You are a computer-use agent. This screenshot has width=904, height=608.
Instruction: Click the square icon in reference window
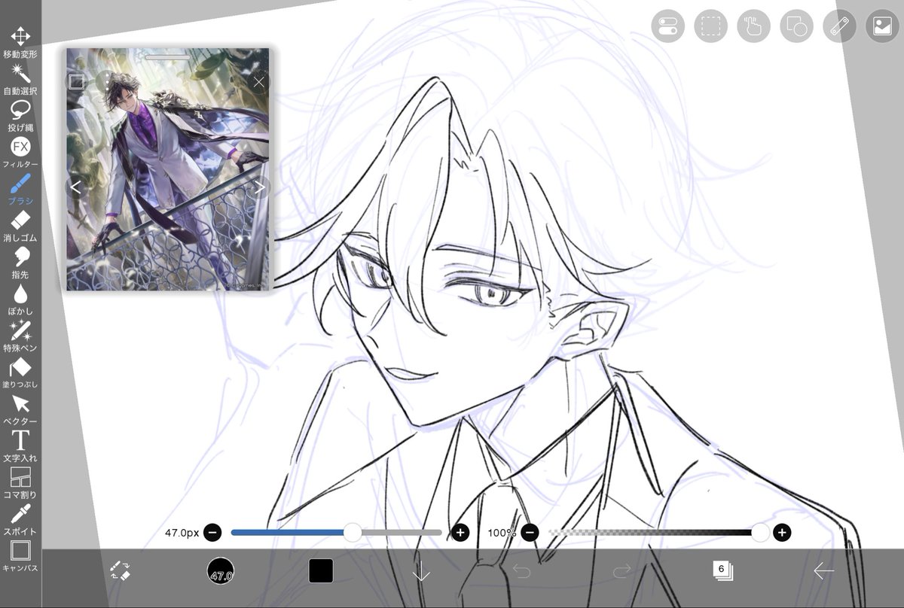coord(77,81)
